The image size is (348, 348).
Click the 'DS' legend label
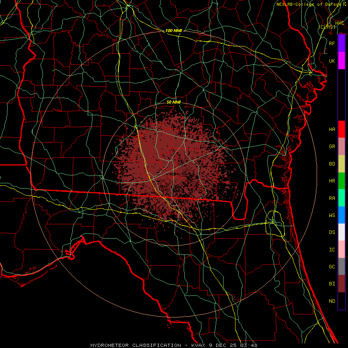point(332,232)
